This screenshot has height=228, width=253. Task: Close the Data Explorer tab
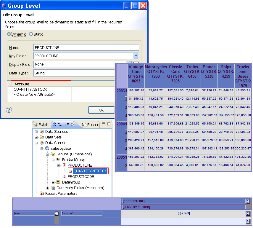[x=73, y=124]
